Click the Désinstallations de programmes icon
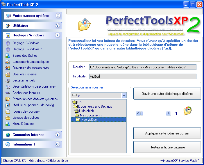 click(8, 86)
